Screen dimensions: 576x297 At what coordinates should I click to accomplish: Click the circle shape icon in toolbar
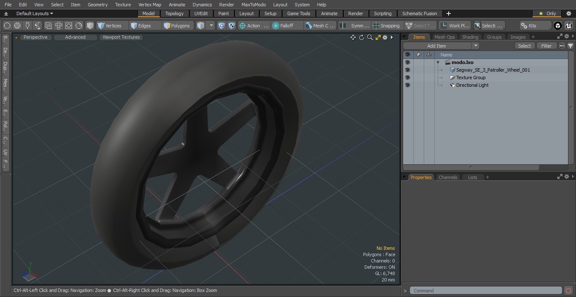7,26
